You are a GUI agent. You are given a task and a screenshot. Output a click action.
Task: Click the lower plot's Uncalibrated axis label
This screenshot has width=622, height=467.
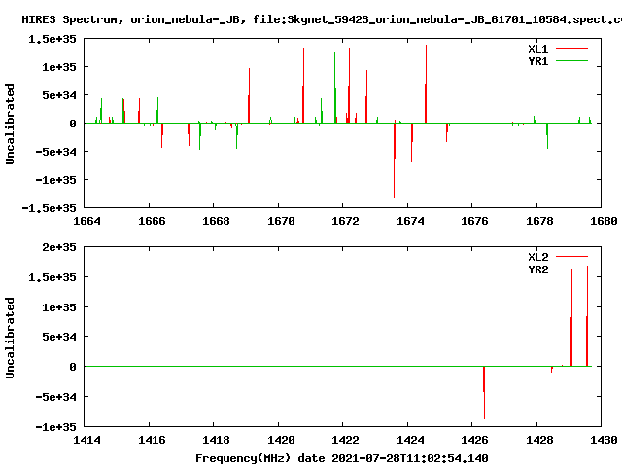coord(10,338)
